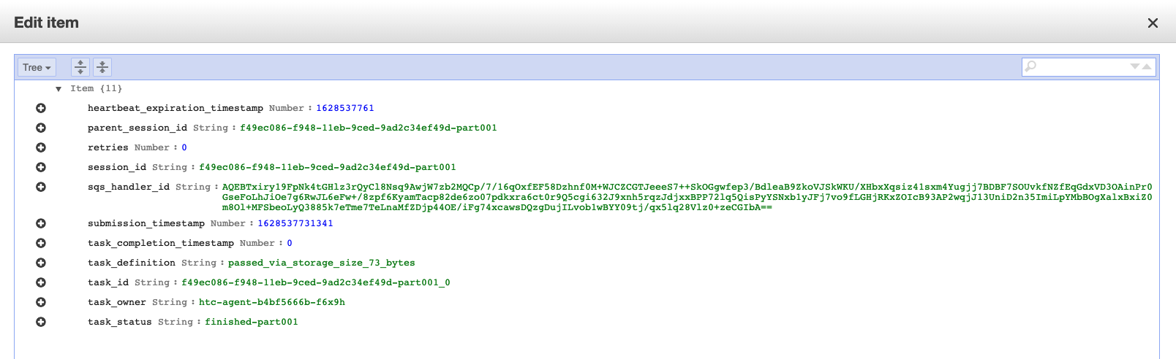Jump to next search result arrow

pos(1135,66)
